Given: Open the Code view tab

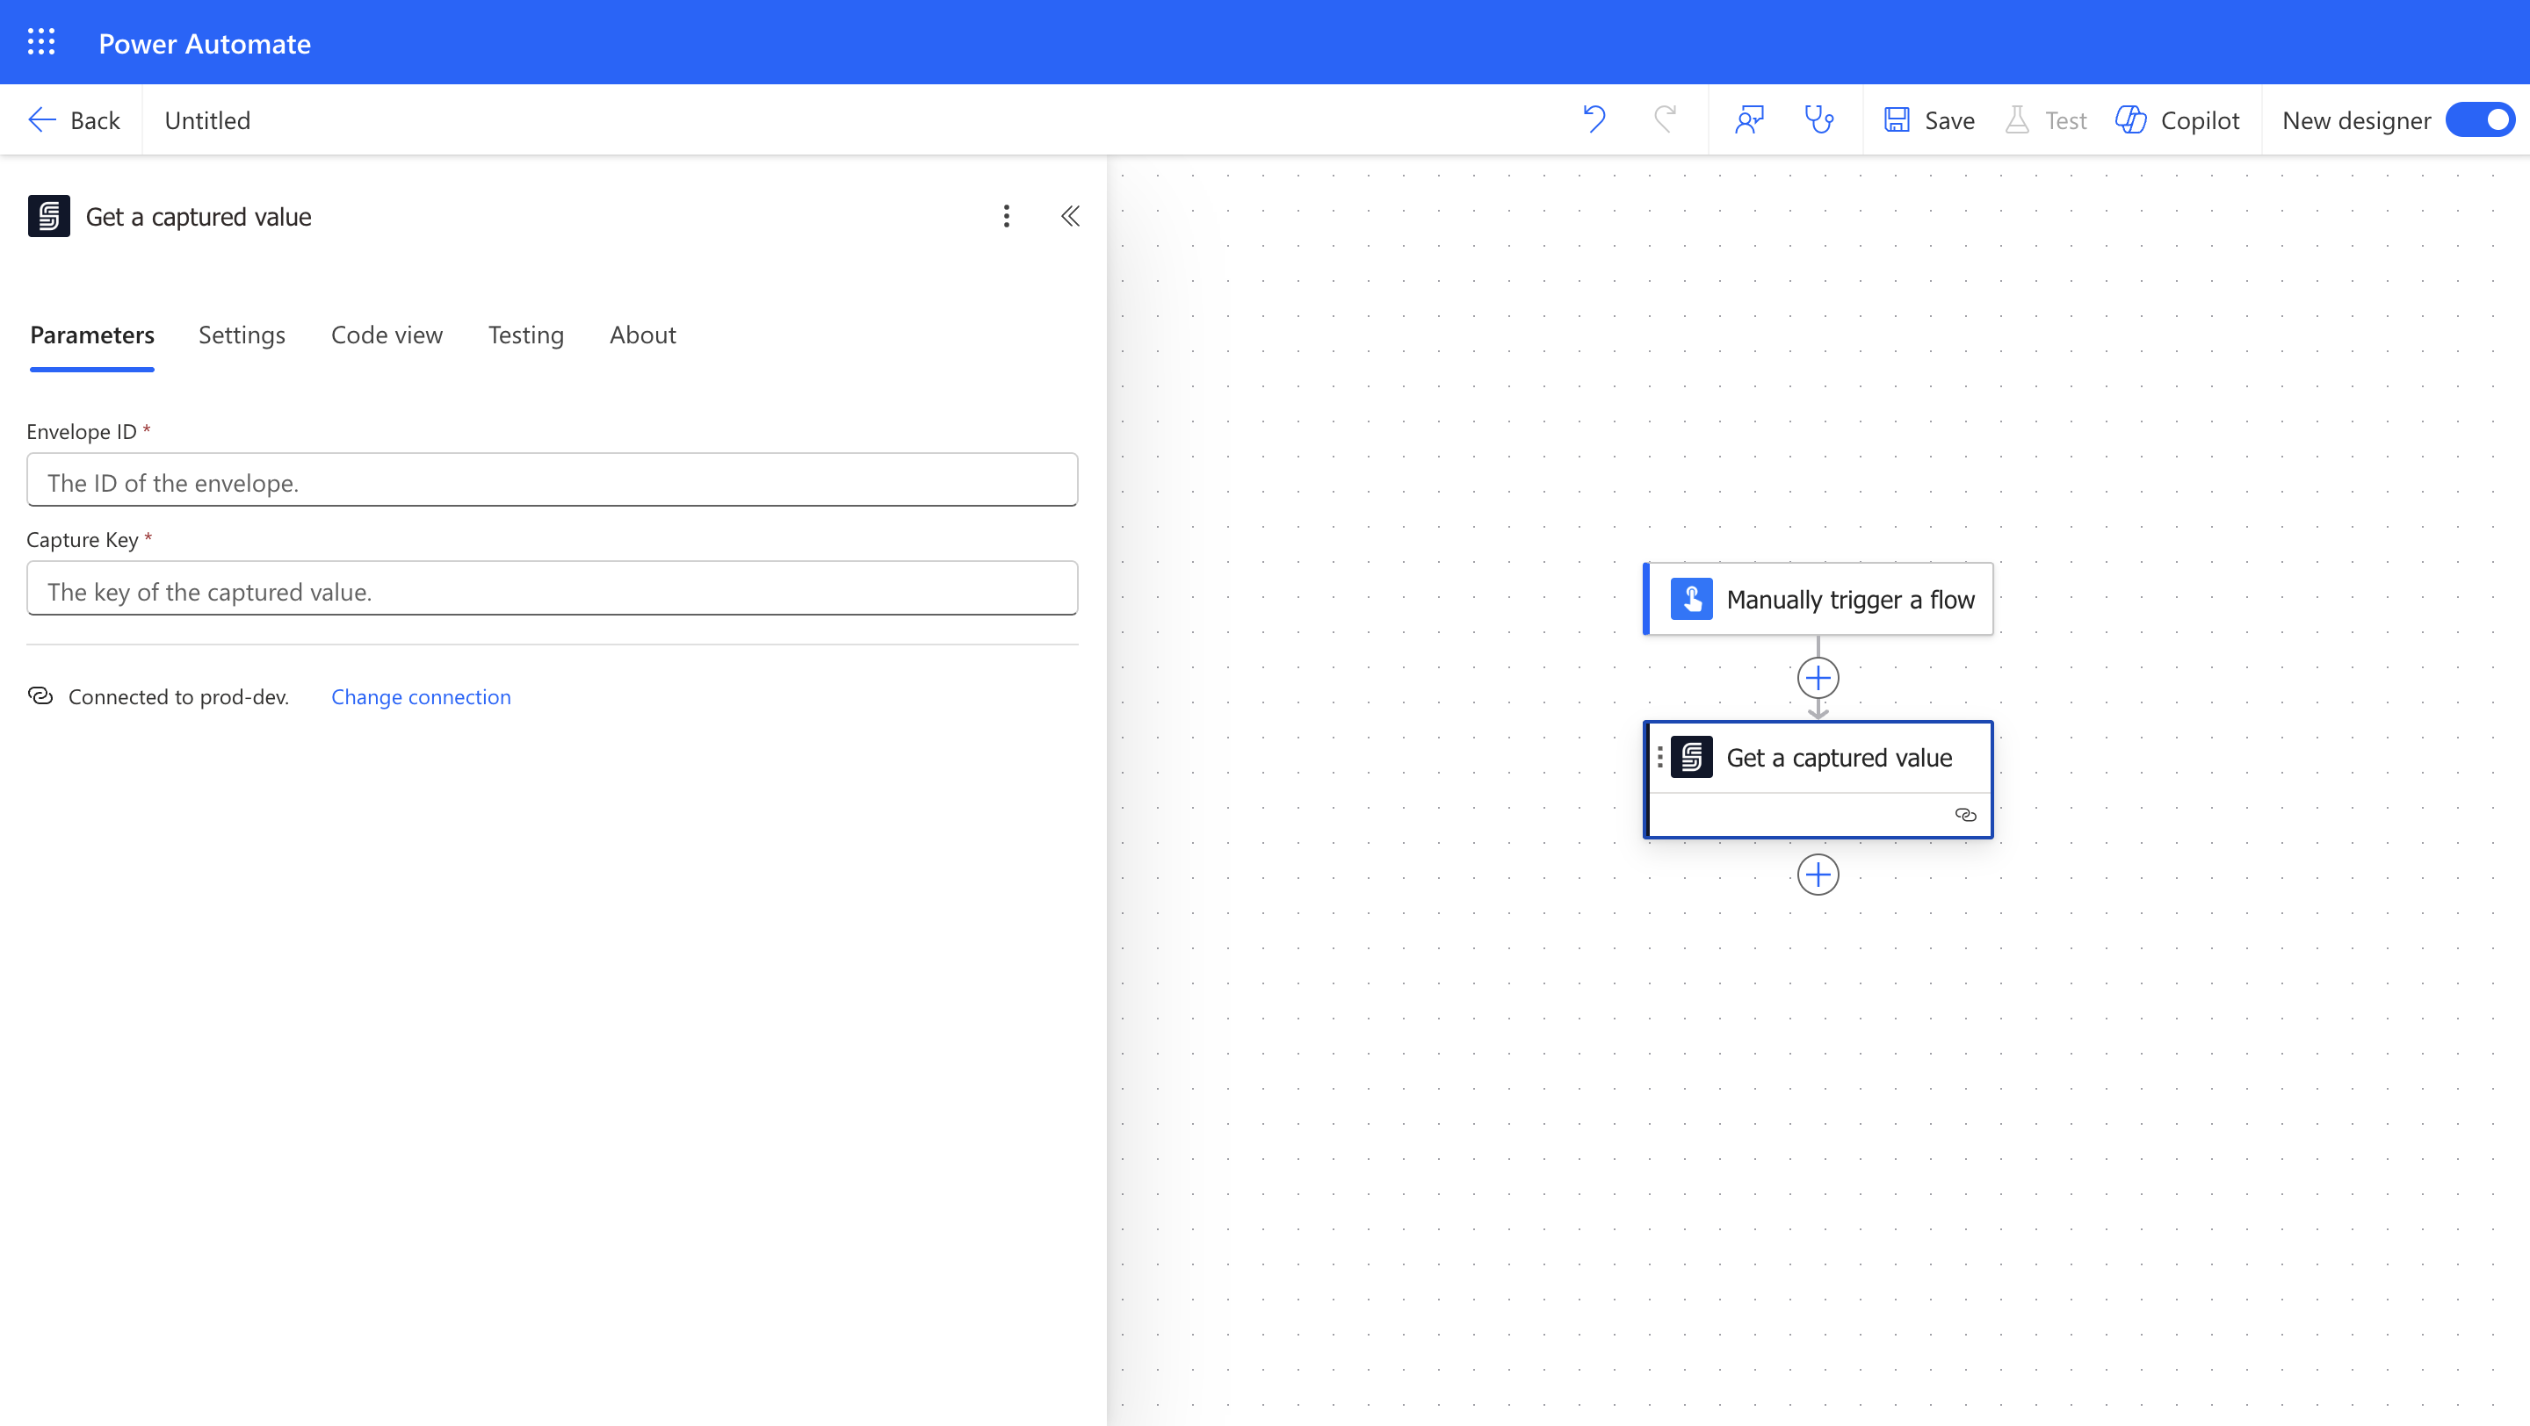Looking at the screenshot, I should pos(386,335).
